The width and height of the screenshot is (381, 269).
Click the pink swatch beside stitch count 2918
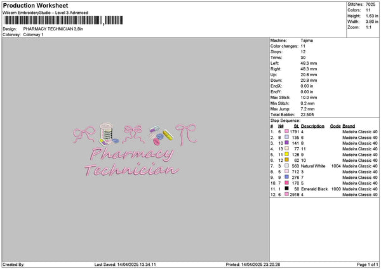click(287, 194)
